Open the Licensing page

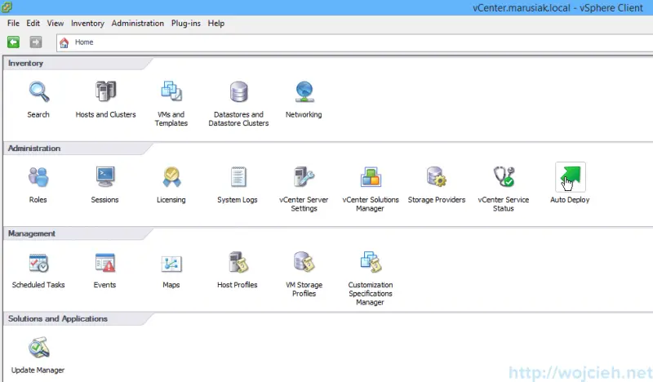click(171, 177)
